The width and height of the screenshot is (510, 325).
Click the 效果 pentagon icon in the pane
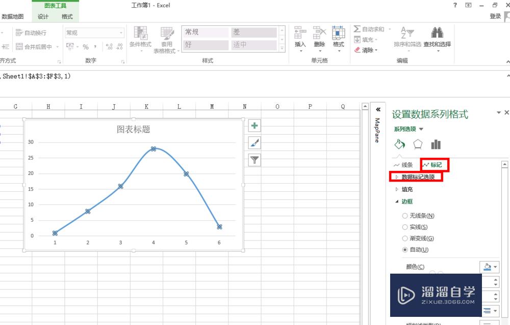[x=417, y=144]
